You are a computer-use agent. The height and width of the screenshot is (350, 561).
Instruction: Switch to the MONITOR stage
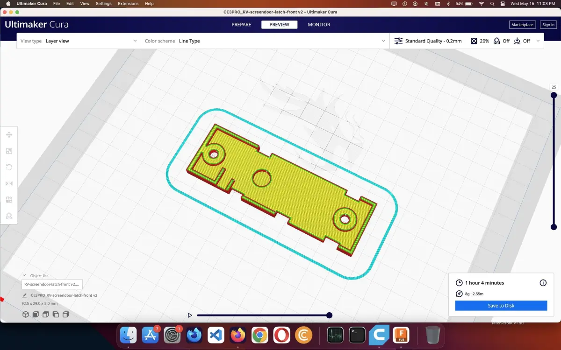pyautogui.click(x=319, y=25)
